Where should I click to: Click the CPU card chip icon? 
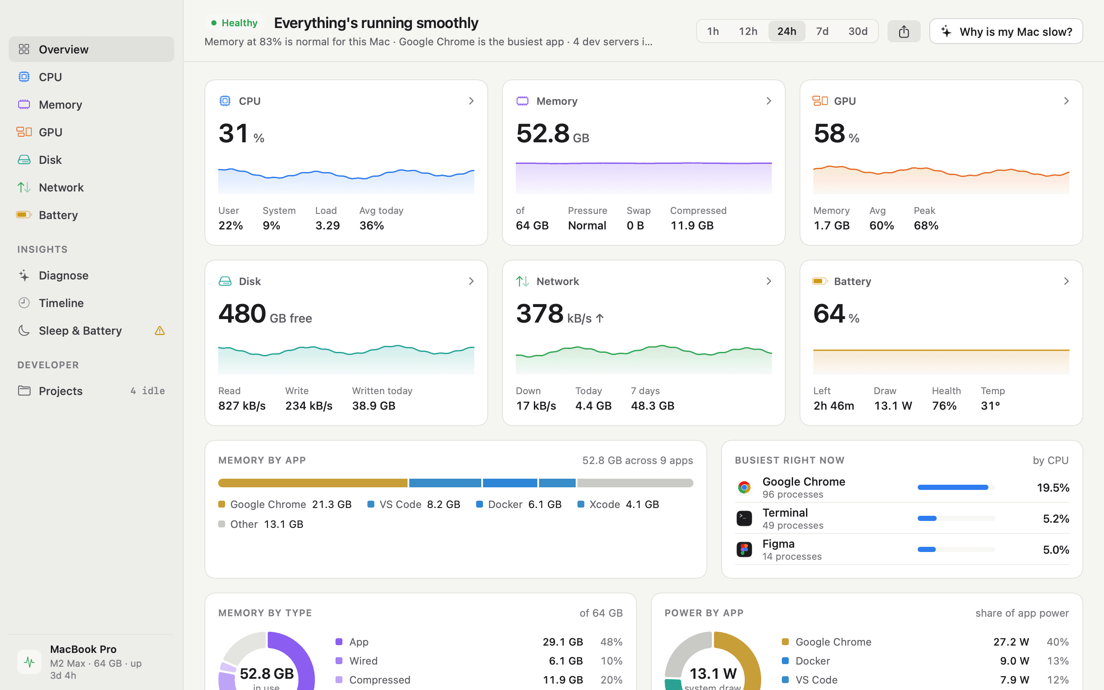(x=225, y=101)
